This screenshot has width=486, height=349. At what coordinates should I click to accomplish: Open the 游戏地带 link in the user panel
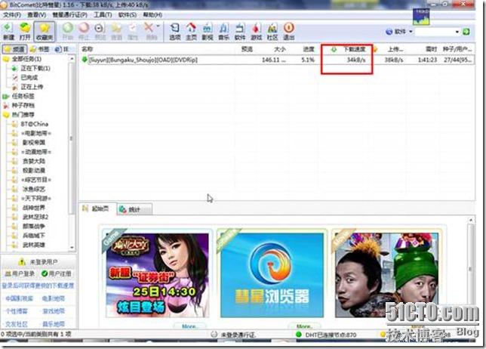(x=54, y=311)
